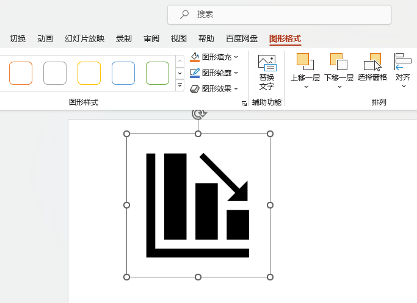This screenshot has height=303, width=417.
Task: Open the 图形效果 dropdown arrow
Action: tap(236, 88)
